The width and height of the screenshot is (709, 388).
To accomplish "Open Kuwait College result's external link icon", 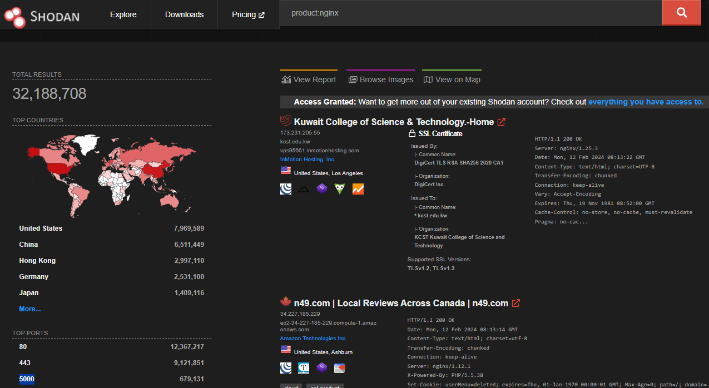I will point(501,122).
